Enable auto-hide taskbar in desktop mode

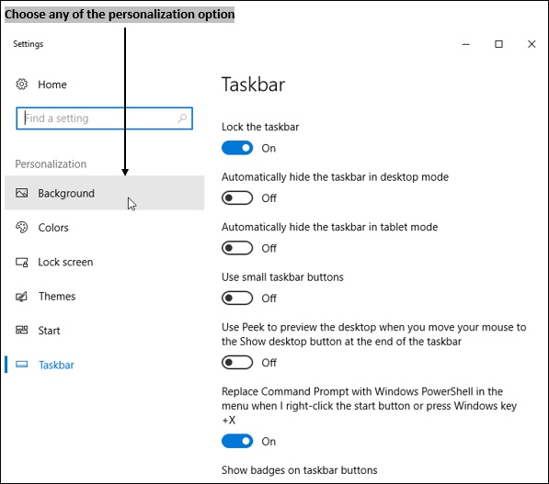[x=237, y=198]
